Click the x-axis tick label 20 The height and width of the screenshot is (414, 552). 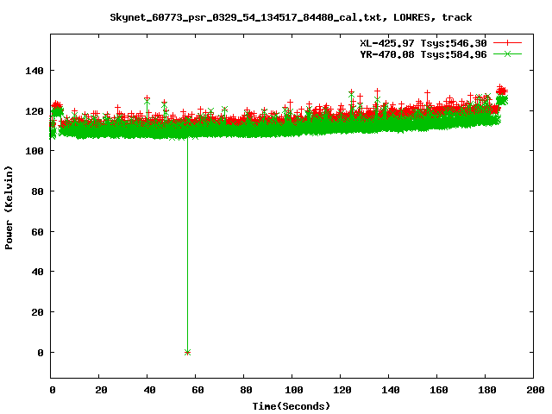click(x=102, y=390)
